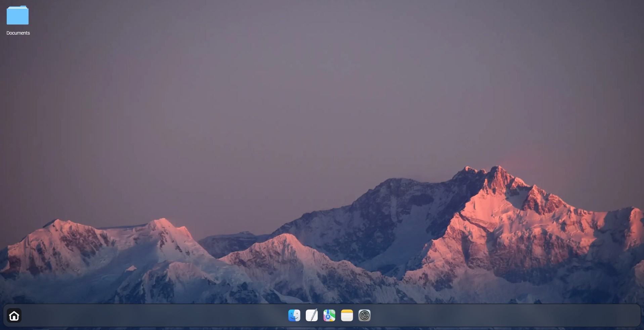This screenshot has height=330, width=644.
Task: Choose the yellow-topped Notes icon
Action: (347, 316)
